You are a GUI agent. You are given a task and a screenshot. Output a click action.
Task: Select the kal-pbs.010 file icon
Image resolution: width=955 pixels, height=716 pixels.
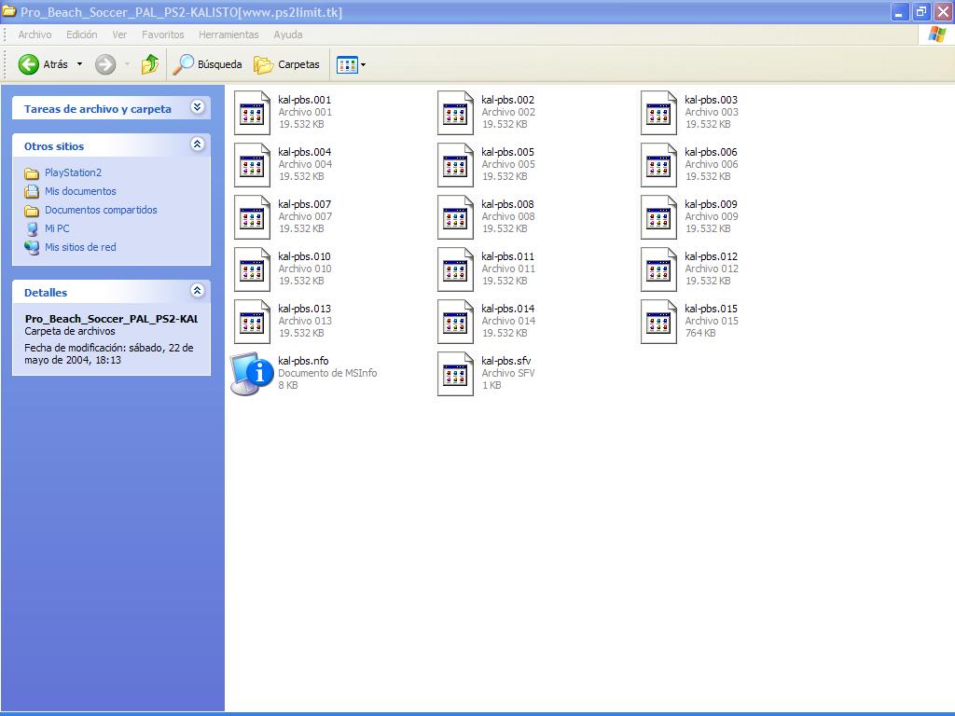point(252,269)
